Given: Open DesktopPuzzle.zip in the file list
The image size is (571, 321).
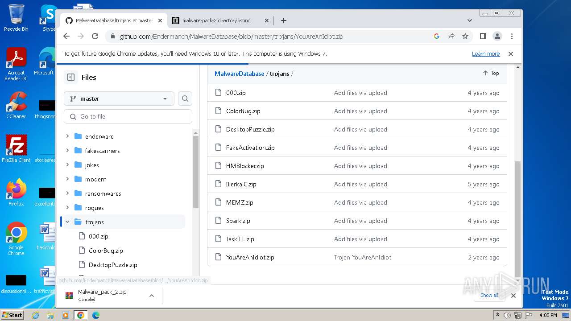Looking at the screenshot, I should click(250, 129).
